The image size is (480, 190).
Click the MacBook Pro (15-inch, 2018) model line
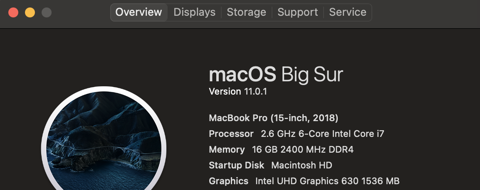point(273,118)
